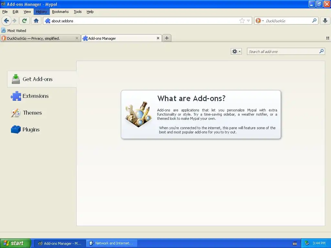
Task: Click magnifier in Search all add-ons box
Action: click(321, 51)
